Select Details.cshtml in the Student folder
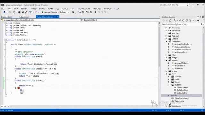This screenshot has width=205, height=115. [x=183, y=90]
